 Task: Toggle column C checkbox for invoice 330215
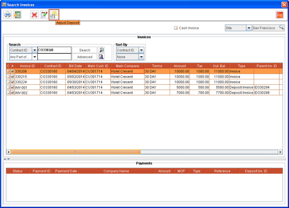8,77
